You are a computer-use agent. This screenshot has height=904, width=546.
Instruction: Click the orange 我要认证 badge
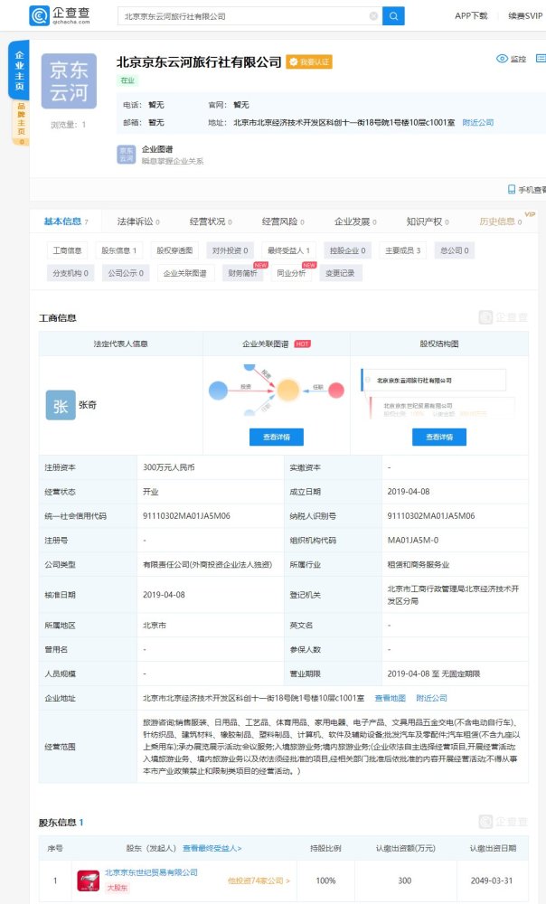tap(309, 61)
